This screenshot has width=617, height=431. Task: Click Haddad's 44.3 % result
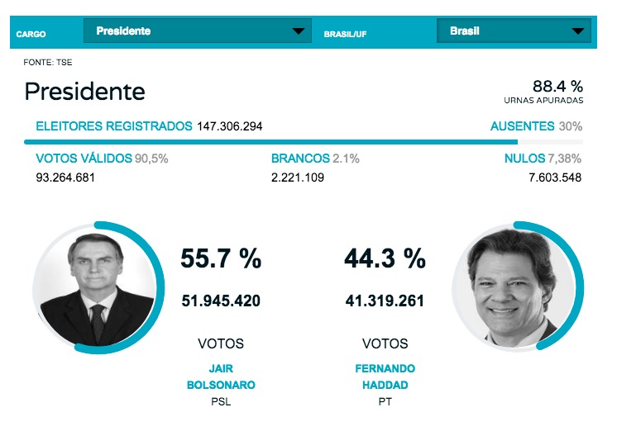(385, 259)
